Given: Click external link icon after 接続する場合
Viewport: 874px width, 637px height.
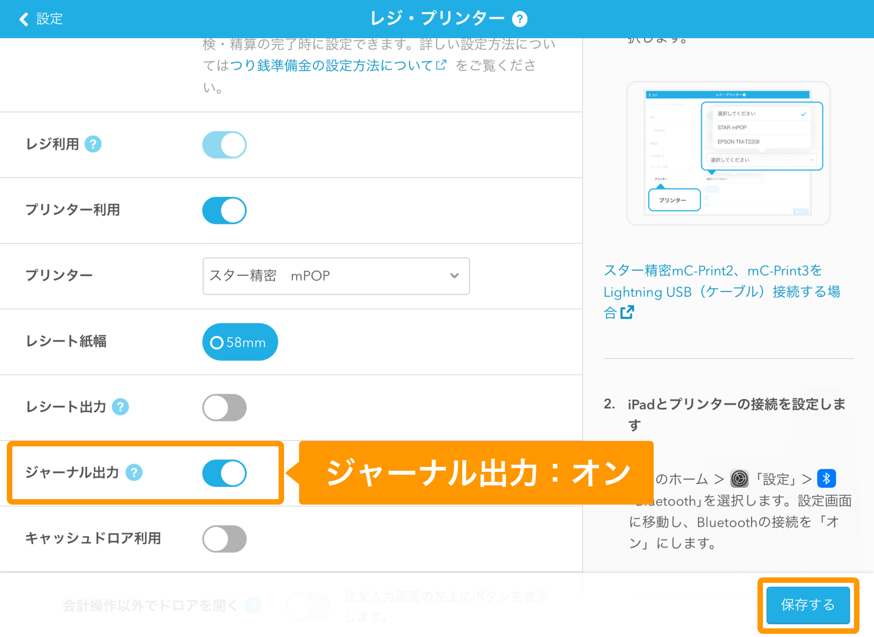Looking at the screenshot, I should coord(627,312).
